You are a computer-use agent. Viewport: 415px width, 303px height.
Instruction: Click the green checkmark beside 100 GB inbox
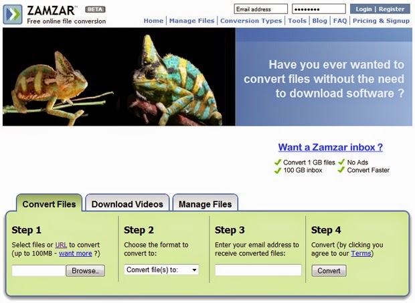coord(278,171)
